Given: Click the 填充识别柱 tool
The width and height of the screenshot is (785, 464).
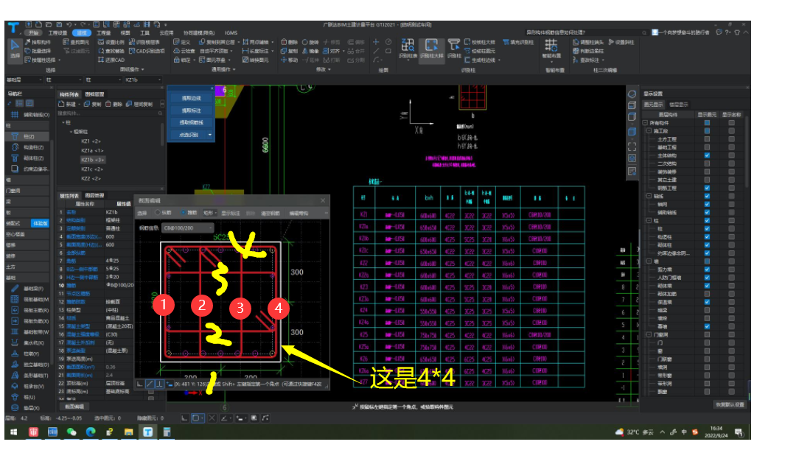Looking at the screenshot, I should pos(518,42).
